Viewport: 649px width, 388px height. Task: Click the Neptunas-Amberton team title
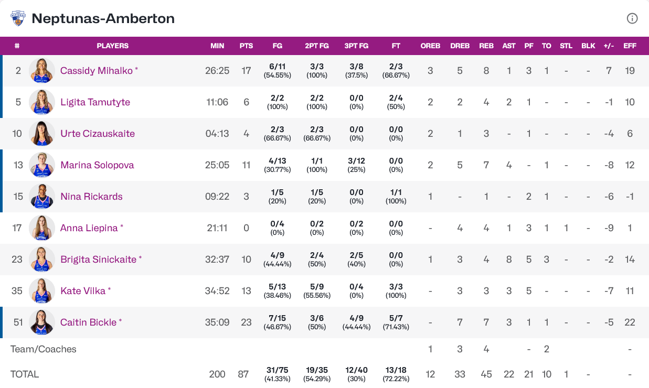[103, 18]
